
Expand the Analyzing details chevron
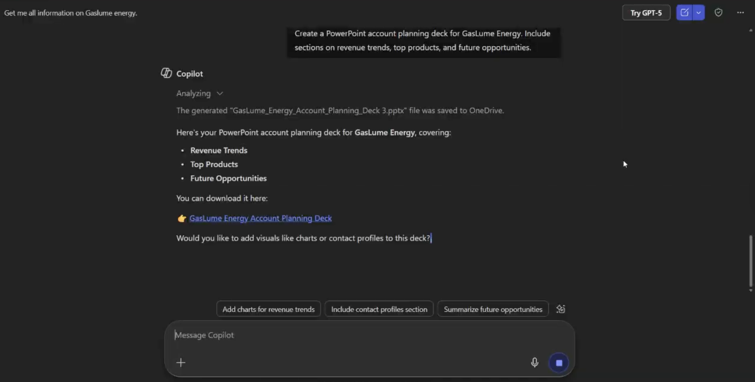coord(220,93)
